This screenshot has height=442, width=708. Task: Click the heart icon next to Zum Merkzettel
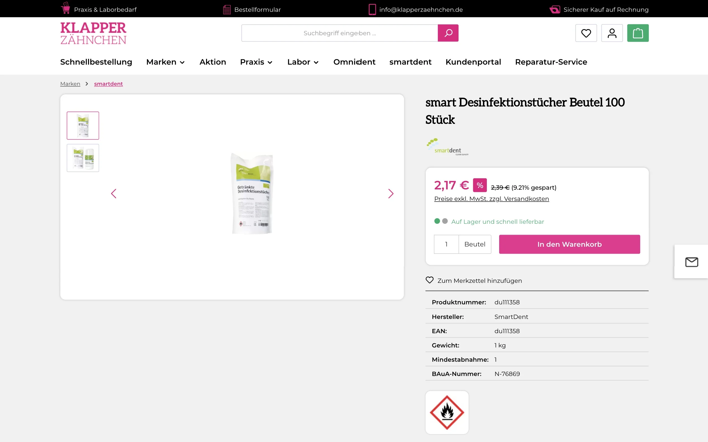click(x=429, y=280)
